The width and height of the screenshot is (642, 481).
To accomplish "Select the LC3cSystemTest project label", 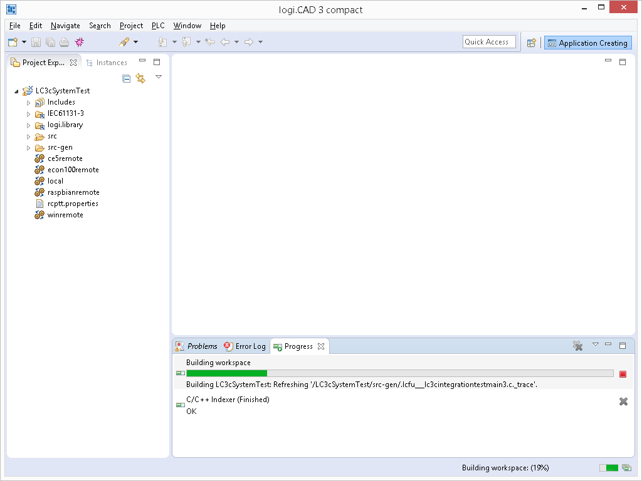I will click(62, 91).
